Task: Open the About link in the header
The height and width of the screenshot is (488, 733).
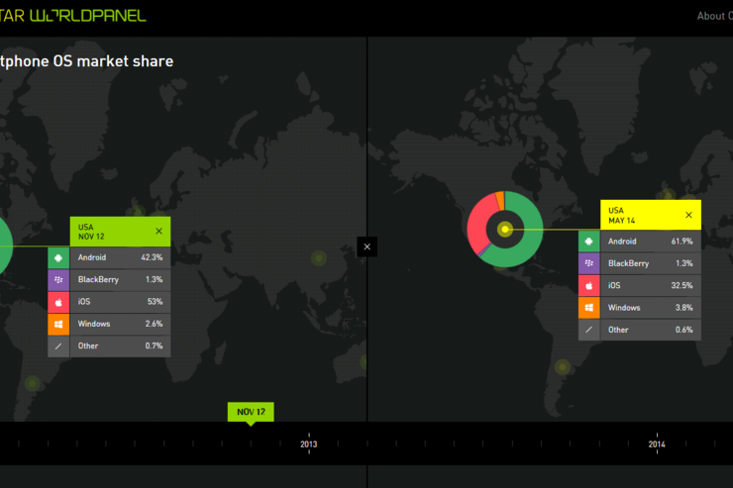Action: [715, 16]
